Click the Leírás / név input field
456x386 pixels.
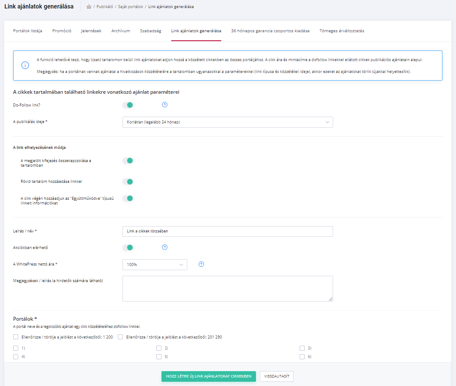click(228, 232)
